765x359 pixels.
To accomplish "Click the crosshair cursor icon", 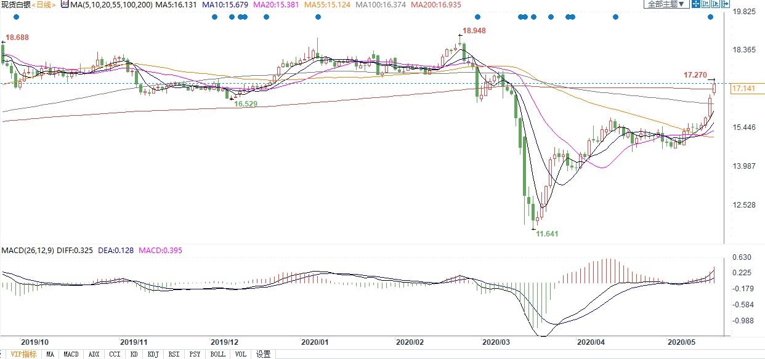I will click(696, 4).
